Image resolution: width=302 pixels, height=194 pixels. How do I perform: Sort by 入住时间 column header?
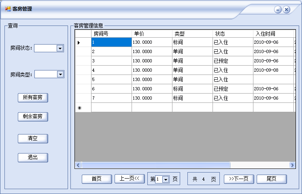click(x=273, y=34)
